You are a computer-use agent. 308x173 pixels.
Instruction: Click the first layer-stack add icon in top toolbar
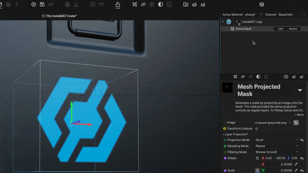194,4
